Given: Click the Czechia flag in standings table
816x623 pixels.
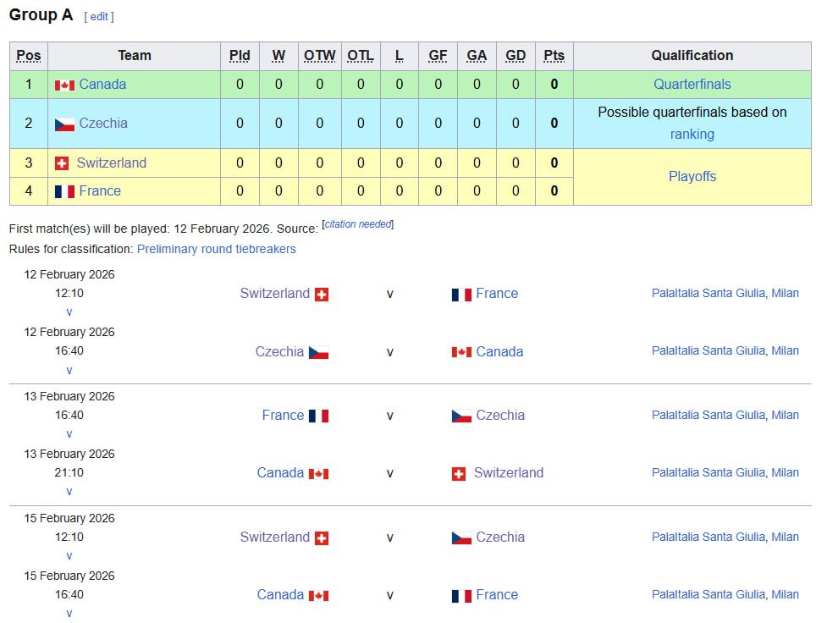Looking at the screenshot, I should (x=64, y=124).
